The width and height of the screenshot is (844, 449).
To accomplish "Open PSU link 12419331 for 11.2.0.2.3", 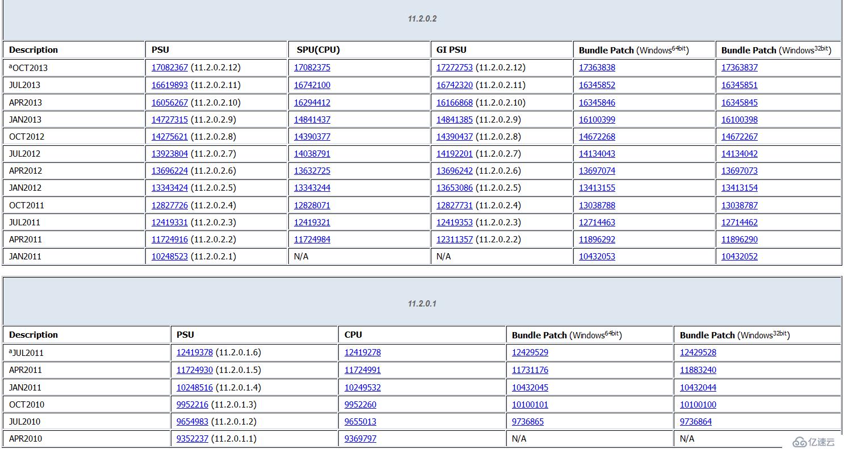I will [x=170, y=223].
